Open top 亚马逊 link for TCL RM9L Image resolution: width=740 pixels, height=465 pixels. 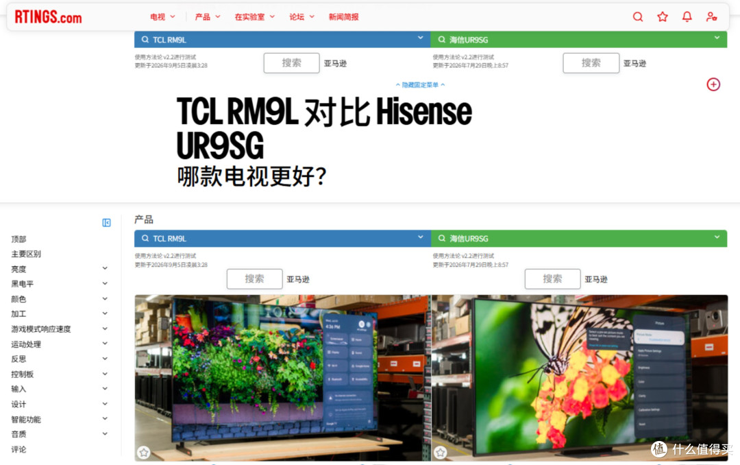click(x=335, y=63)
